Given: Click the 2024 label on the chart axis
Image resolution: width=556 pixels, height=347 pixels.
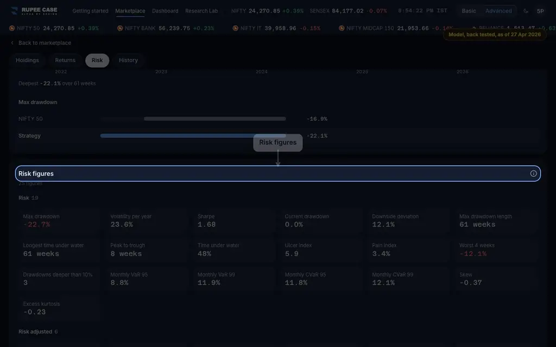Looking at the screenshot, I should click(x=262, y=72).
